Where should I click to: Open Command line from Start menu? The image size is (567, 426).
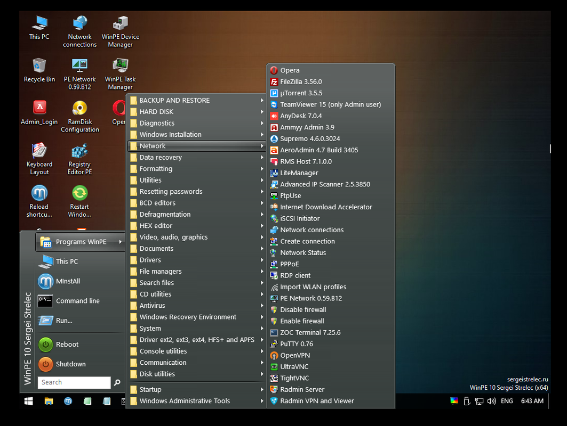[x=81, y=301]
